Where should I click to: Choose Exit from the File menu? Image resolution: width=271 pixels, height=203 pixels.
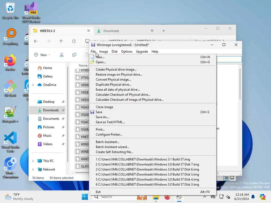pyautogui.click(x=153, y=192)
